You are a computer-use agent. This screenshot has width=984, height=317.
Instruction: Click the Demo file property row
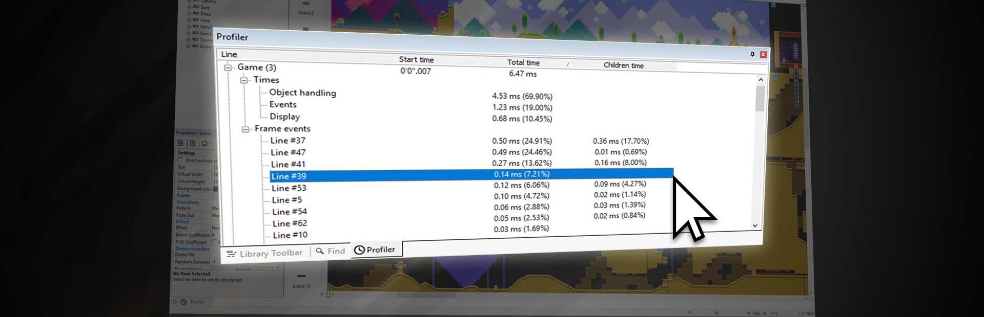pyautogui.click(x=197, y=255)
